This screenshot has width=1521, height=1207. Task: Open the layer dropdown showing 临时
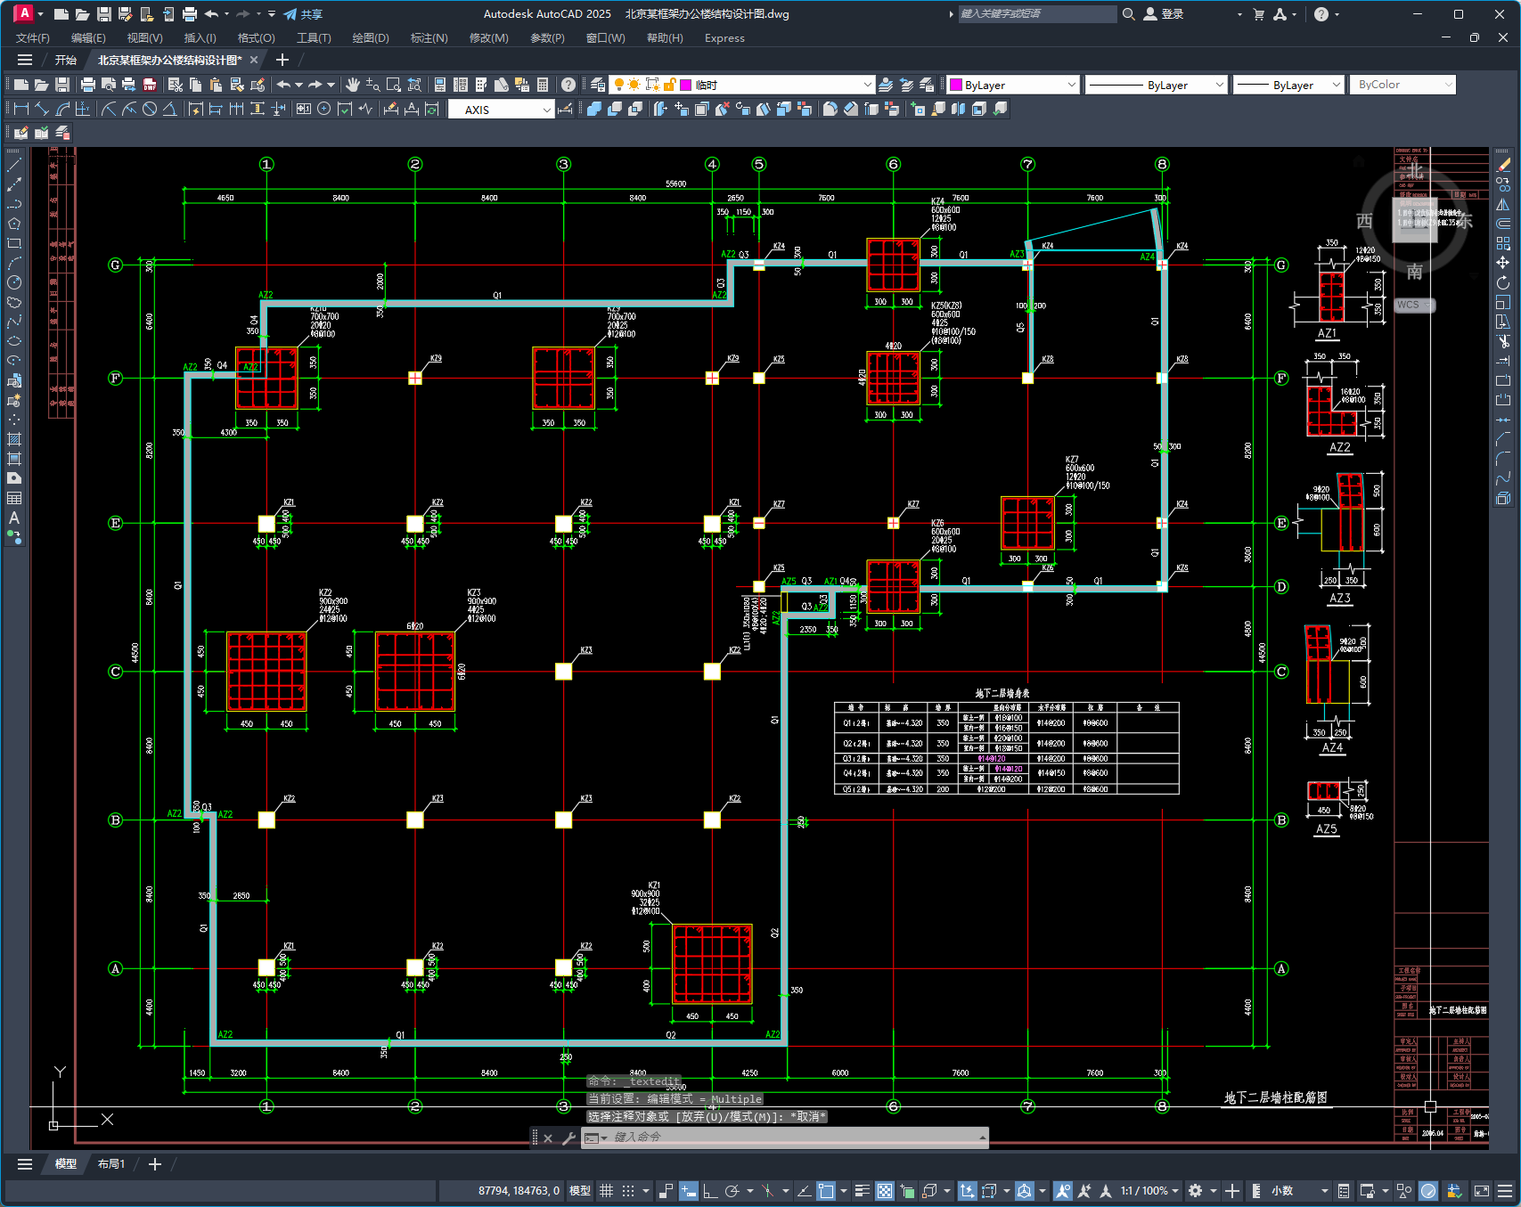[743, 85]
